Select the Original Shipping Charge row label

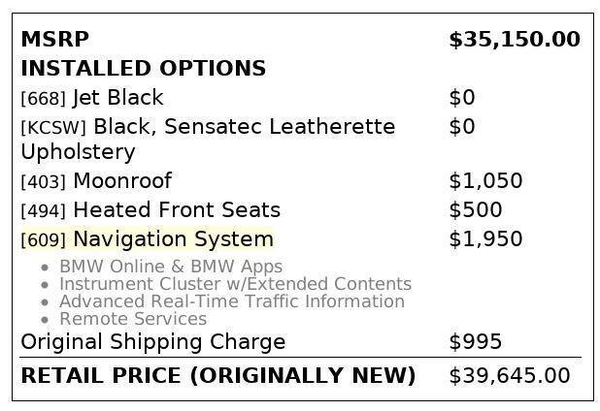coord(152,342)
